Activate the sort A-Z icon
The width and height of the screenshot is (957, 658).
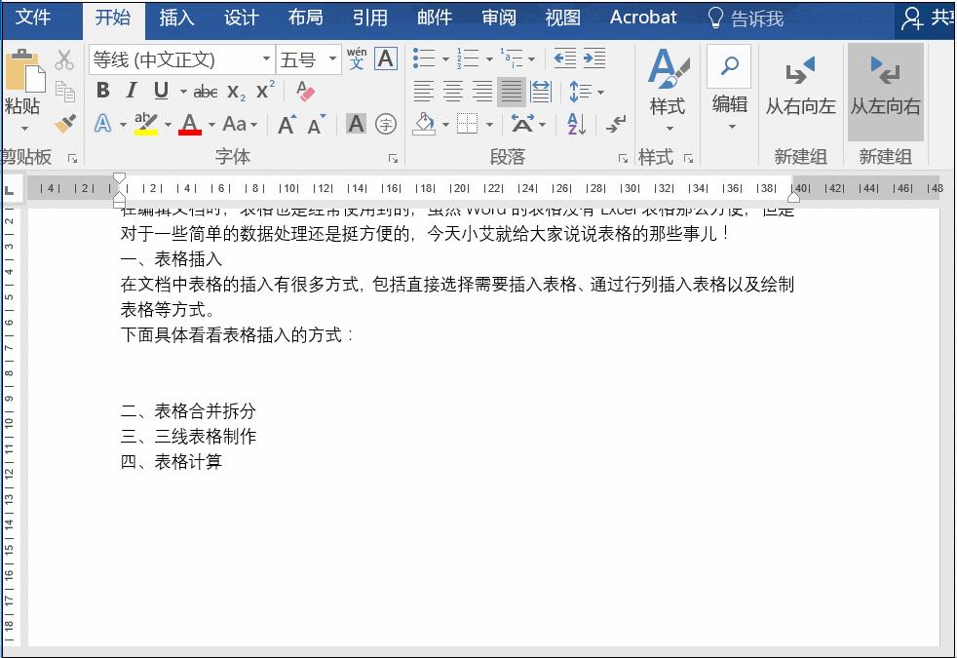[574, 124]
